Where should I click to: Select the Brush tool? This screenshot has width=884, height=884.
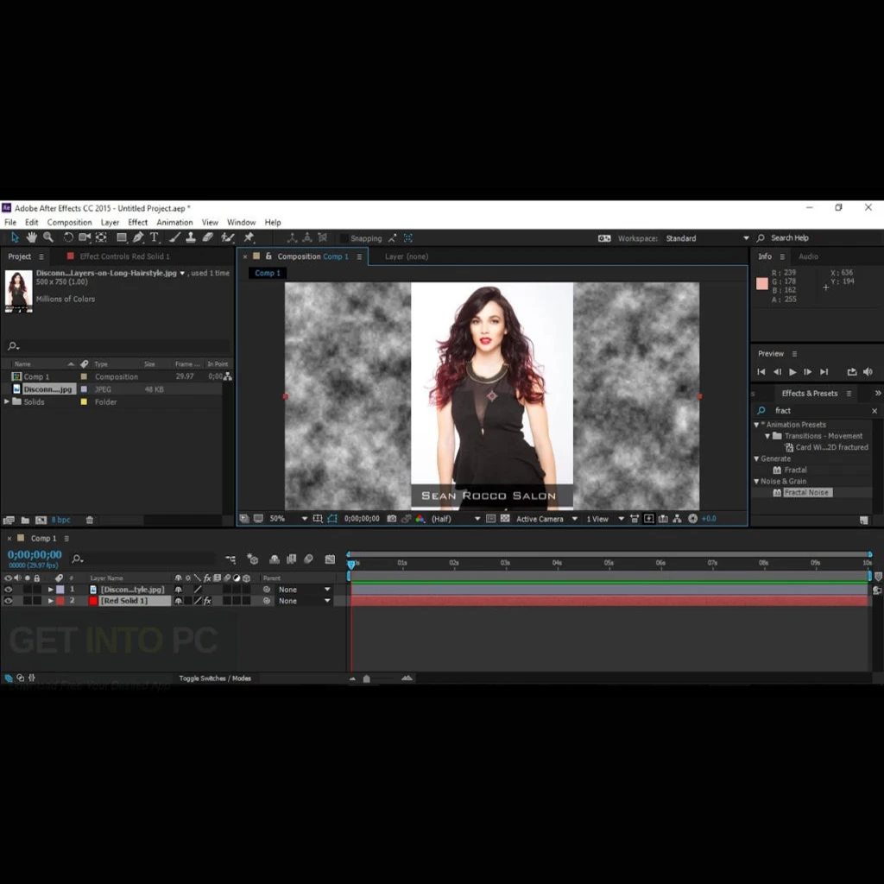click(x=174, y=237)
